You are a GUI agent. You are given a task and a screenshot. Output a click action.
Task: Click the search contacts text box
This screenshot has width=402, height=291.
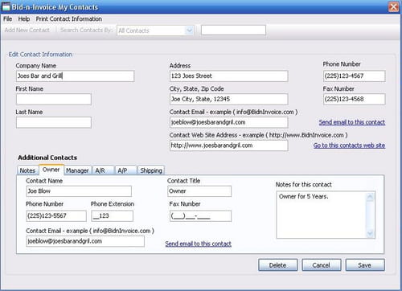233,30
